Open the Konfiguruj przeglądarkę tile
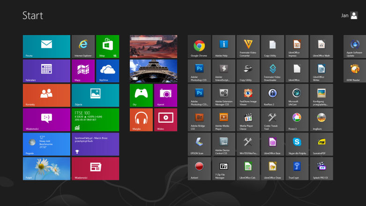366x206 pixels. coord(321,95)
